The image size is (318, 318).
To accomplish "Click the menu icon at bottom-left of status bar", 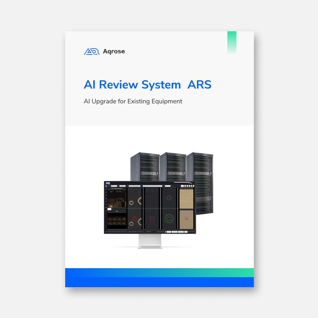I will pos(106,232).
